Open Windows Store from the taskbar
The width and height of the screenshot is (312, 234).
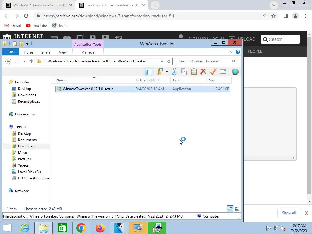tap(62, 228)
